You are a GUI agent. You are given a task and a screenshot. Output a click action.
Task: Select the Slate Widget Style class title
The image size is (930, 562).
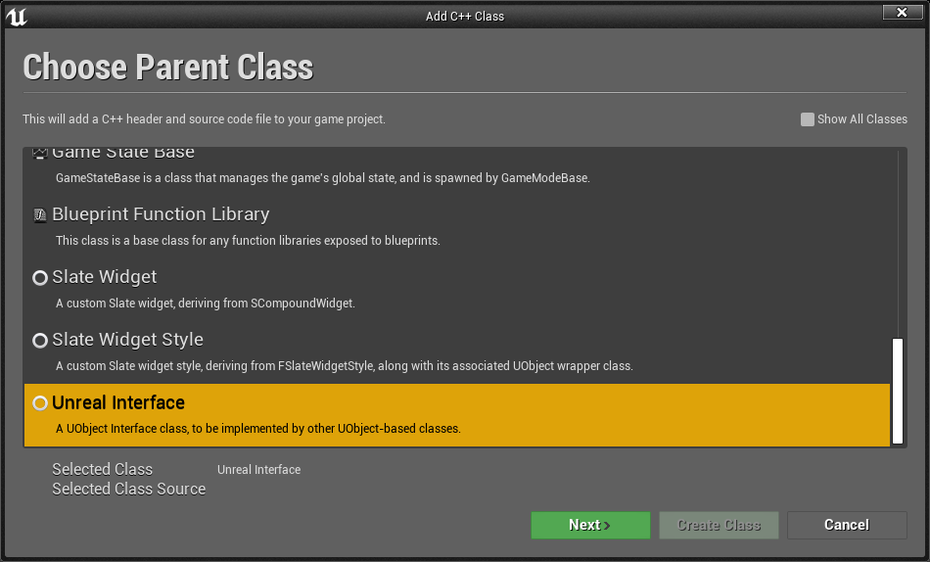tap(127, 340)
